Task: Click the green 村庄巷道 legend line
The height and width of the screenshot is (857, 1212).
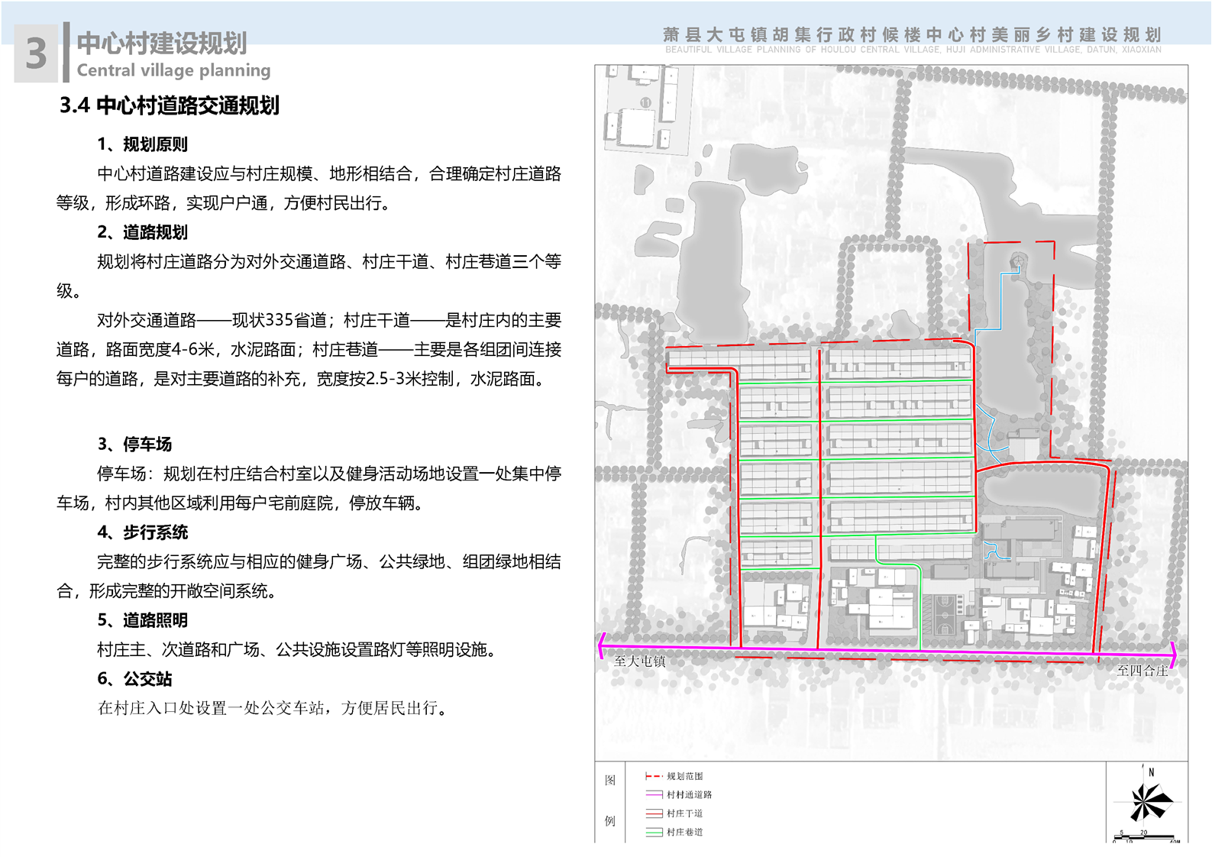Action: (654, 833)
